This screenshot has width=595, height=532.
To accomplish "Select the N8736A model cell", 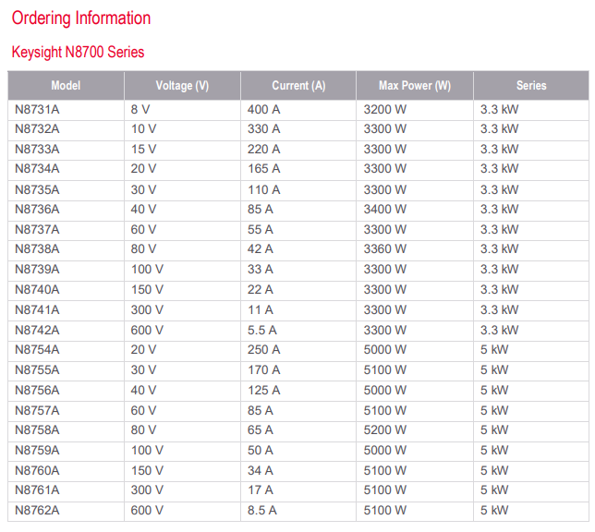I will pos(66,210).
